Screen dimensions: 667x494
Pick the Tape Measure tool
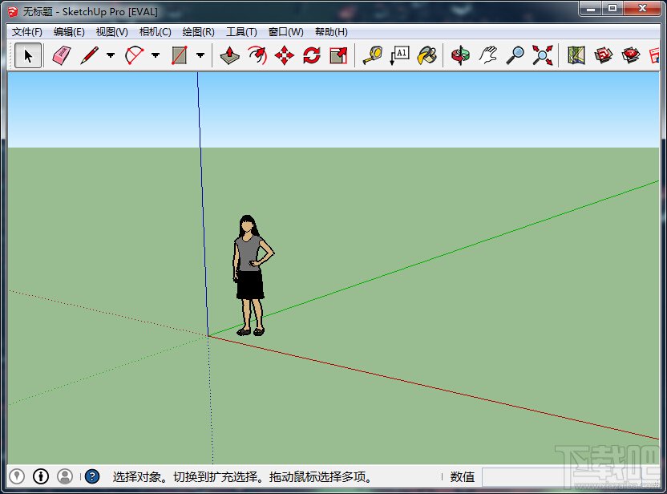[x=373, y=55]
